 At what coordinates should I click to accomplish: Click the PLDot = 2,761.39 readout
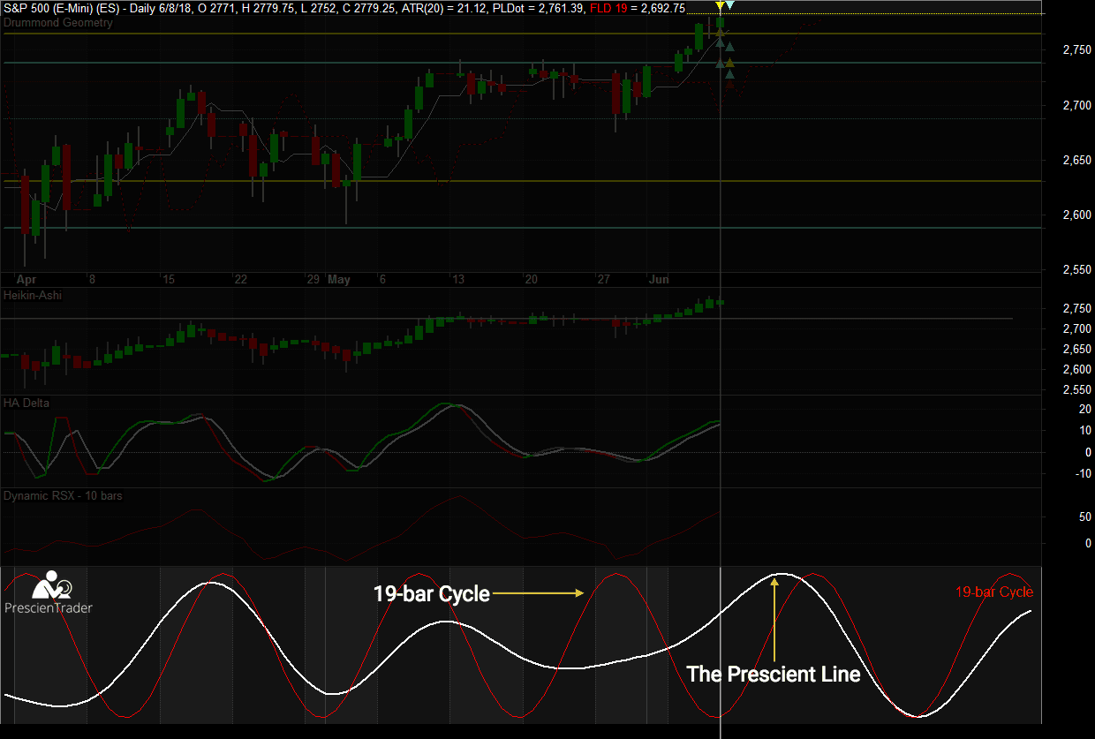pyautogui.click(x=539, y=8)
